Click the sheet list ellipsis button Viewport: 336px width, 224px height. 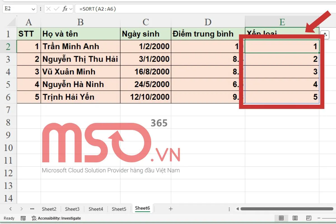tap(32, 209)
